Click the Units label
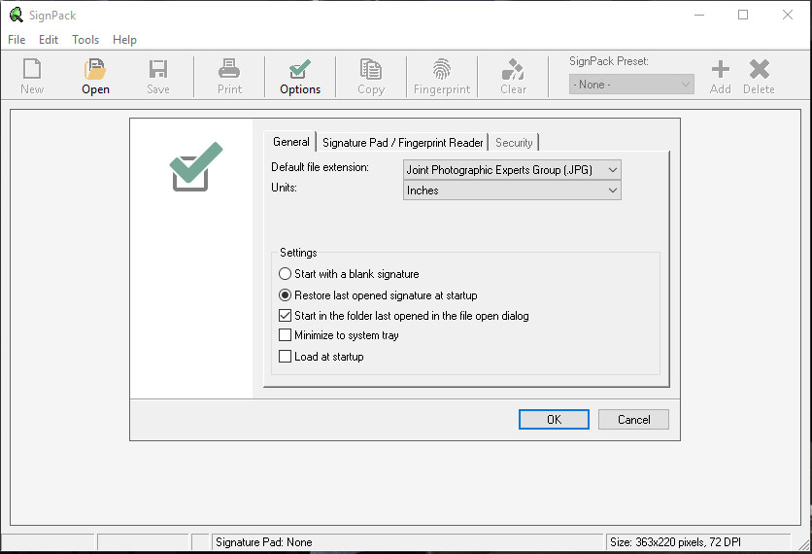The height and width of the screenshot is (554, 812). tap(284, 188)
